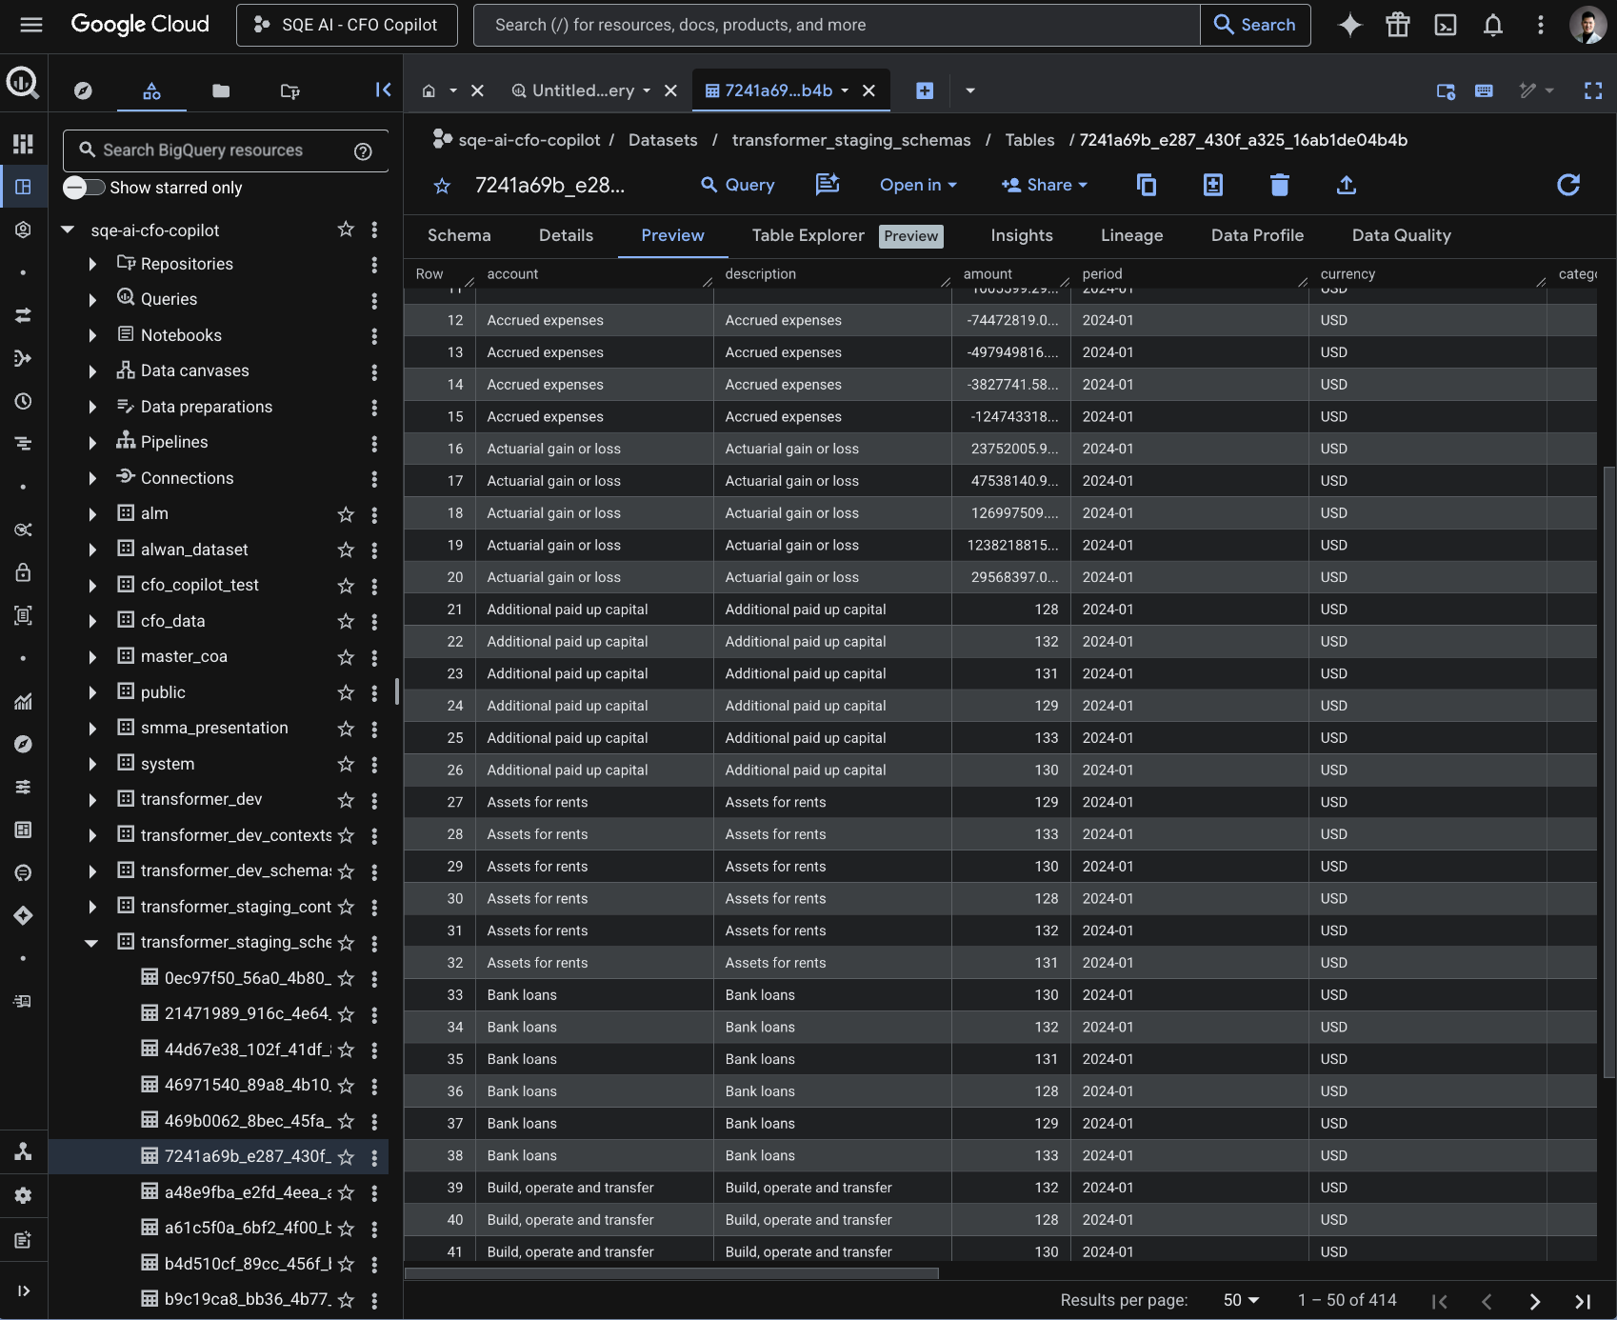Click the delete table trash icon

[1279, 185]
